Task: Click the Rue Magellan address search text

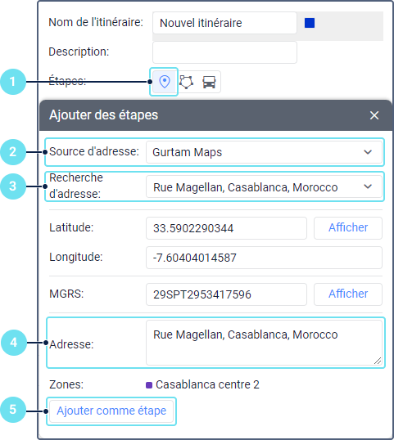Action: (x=246, y=187)
